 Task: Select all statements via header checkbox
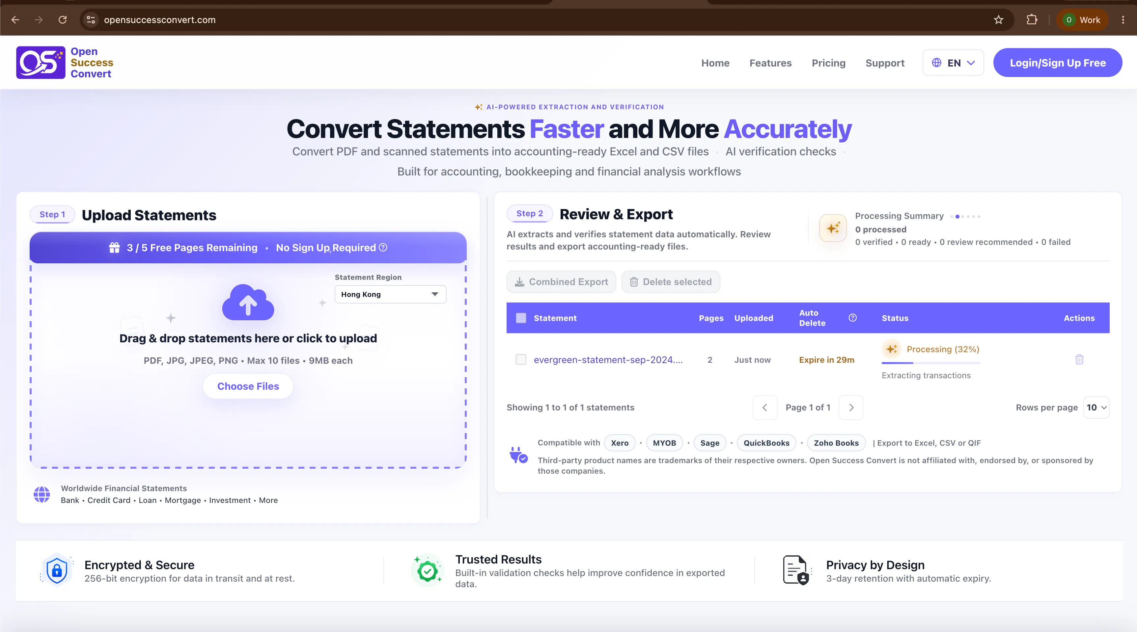click(521, 318)
